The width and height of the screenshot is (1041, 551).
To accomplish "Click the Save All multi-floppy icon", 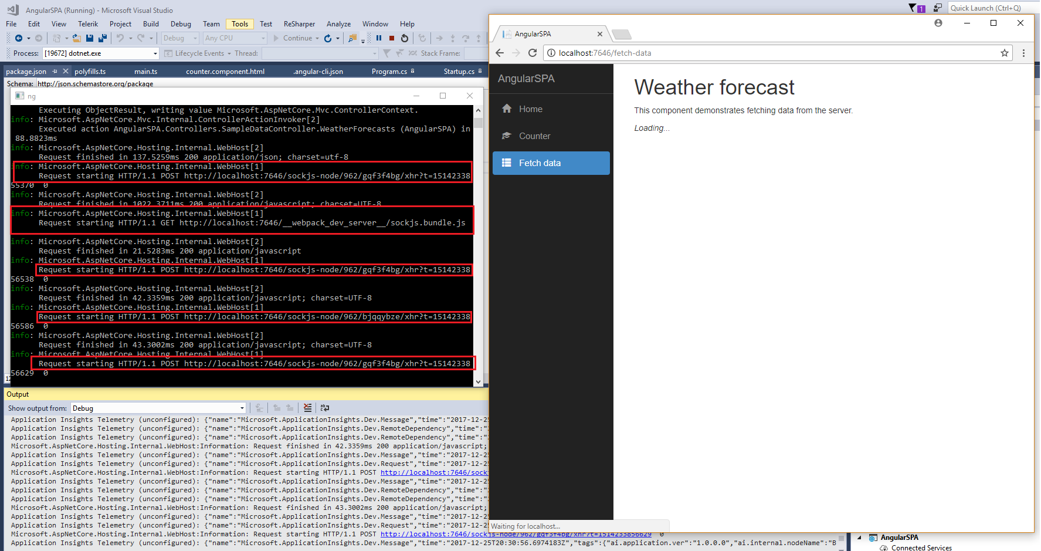I will [x=103, y=38].
